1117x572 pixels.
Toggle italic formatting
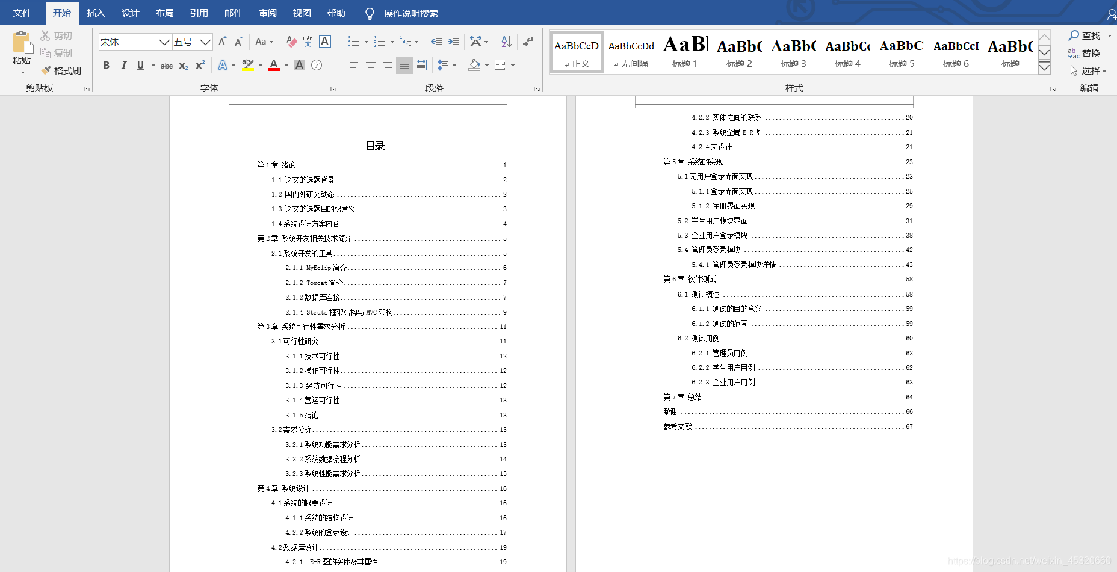click(123, 65)
